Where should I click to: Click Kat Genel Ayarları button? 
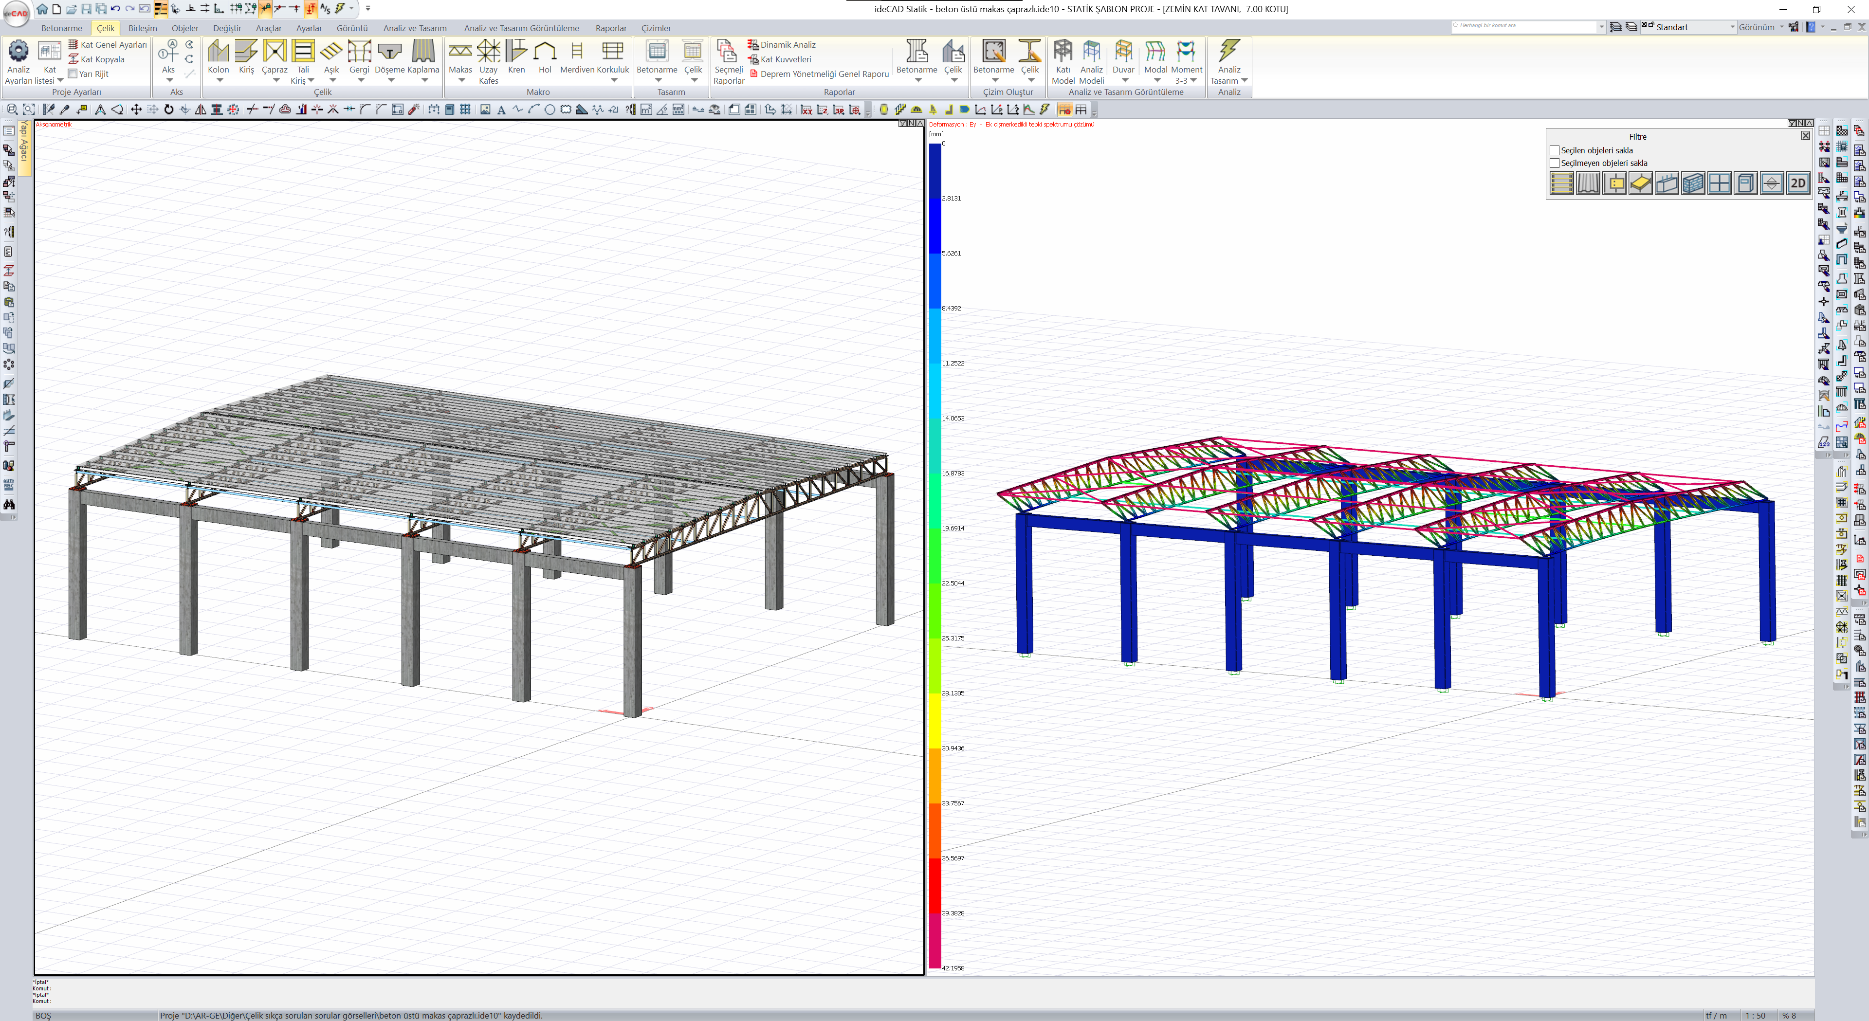click(112, 45)
